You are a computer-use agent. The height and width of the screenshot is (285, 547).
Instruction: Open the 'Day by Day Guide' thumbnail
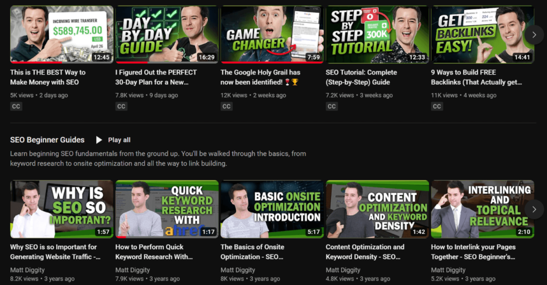[167, 34]
